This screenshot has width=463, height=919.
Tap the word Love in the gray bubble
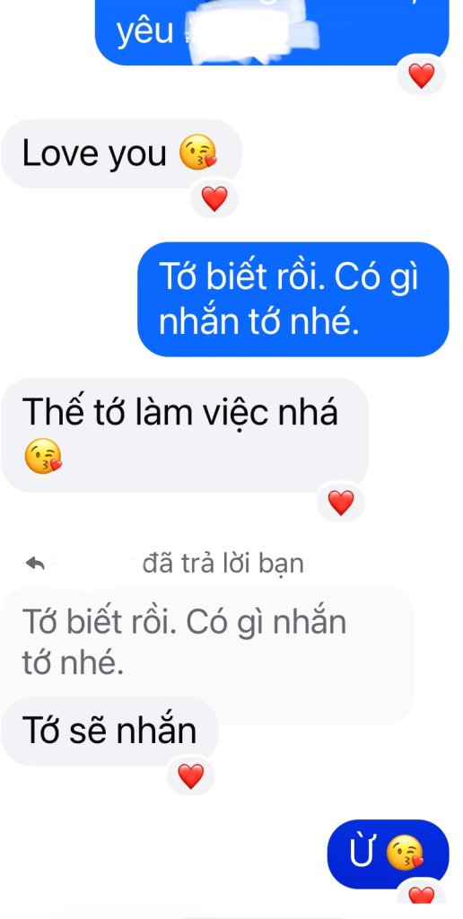point(60,153)
